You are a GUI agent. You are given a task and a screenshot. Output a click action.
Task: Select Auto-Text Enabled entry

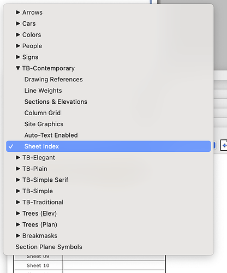click(51, 135)
